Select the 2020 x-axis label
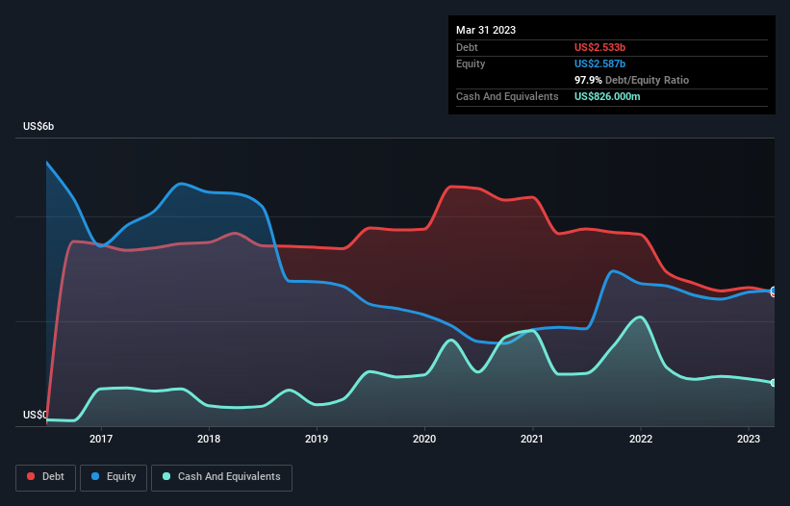The width and height of the screenshot is (790, 506). coord(424,439)
